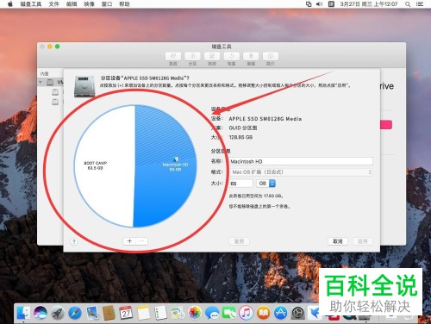Click the plus button to add partition
Image resolution: width=431 pixels, height=324 pixels.
click(x=129, y=241)
